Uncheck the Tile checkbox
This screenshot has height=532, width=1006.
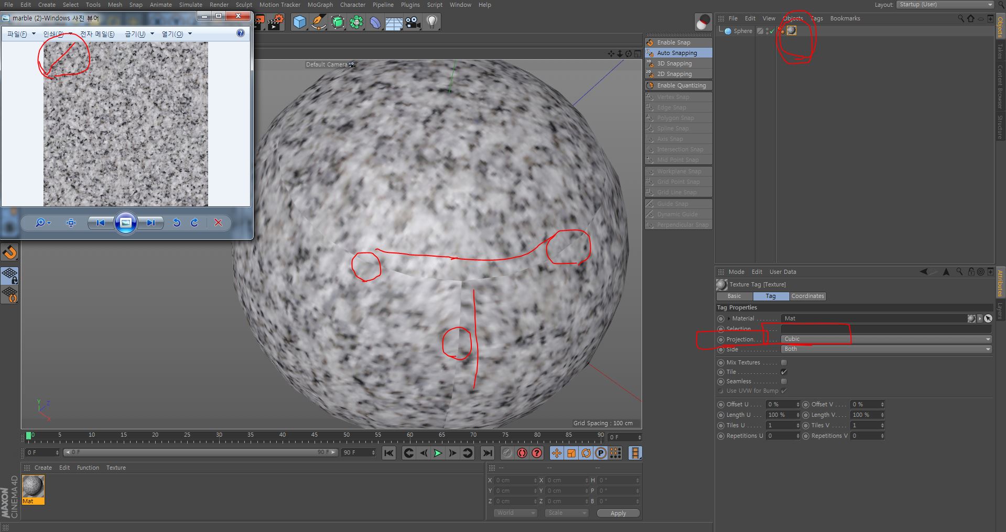[x=784, y=372]
